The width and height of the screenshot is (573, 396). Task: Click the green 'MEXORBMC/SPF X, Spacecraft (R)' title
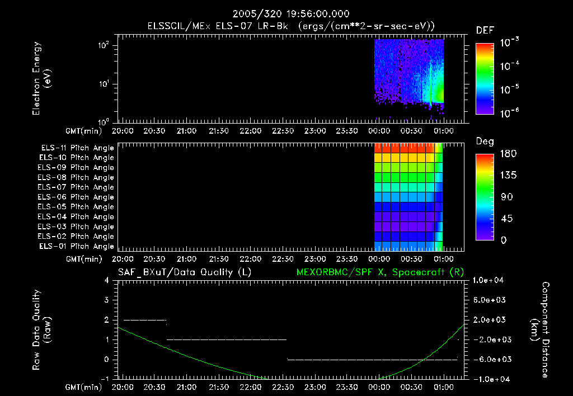[380, 272]
